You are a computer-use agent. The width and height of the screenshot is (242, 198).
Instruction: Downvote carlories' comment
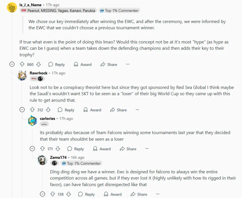click(x=58, y=149)
